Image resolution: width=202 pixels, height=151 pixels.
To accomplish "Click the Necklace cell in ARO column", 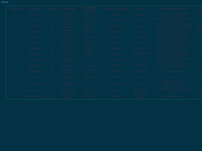I will pos(141,71).
